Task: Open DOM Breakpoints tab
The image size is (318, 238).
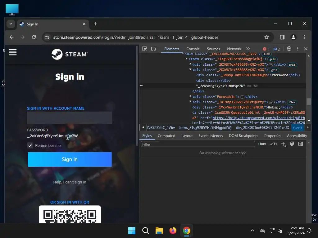Action: pyautogui.click(x=243, y=136)
